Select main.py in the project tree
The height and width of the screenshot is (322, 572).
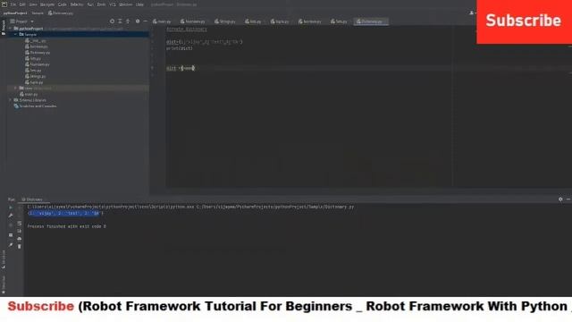pyautogui.click(x=29, y=94)
